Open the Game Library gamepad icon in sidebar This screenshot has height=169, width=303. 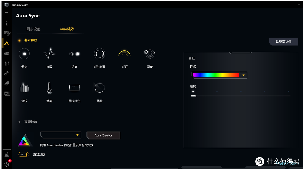[6, 54]
